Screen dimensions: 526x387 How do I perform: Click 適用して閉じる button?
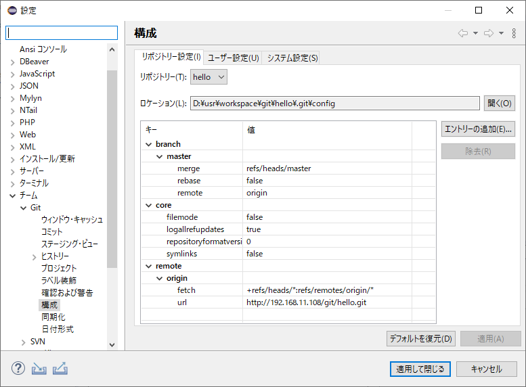(420, 369)
